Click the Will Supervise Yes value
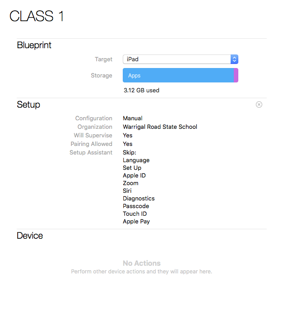This screenshot has height=309, width=292. pos(128,136)
